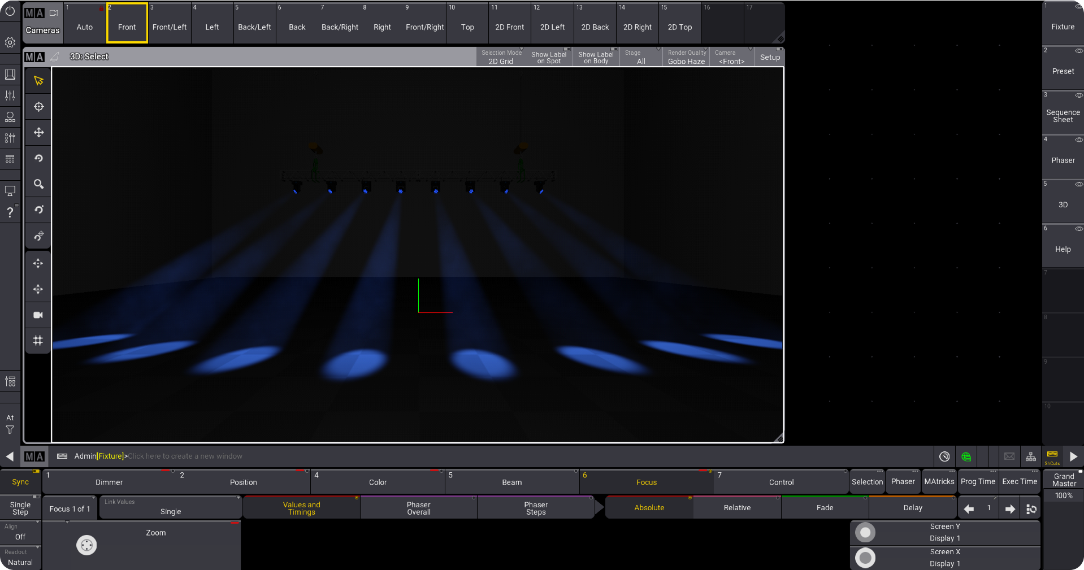Click the power icon at top left

pos(10,11)
